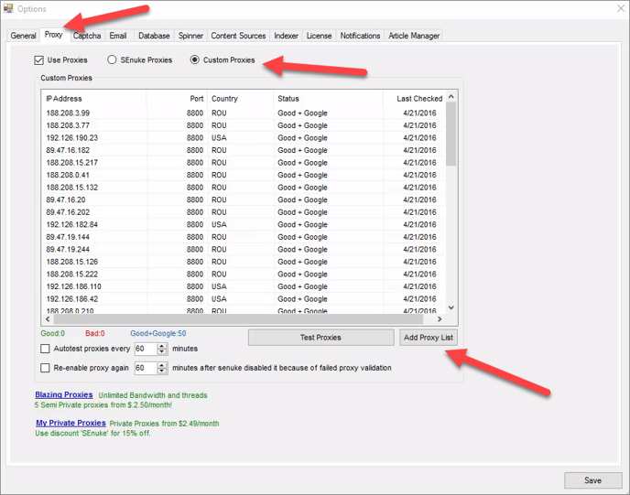Screen dimensions: 630x495
Task: Click the Good+Google:50 counter text
Action: tap(157, 333)
